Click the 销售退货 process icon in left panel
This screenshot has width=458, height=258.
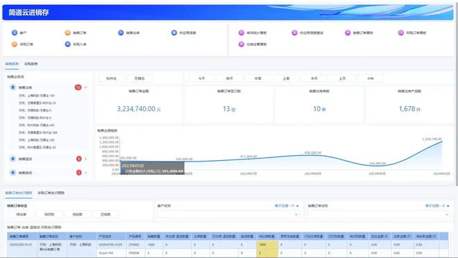click(x=13, y=159)
